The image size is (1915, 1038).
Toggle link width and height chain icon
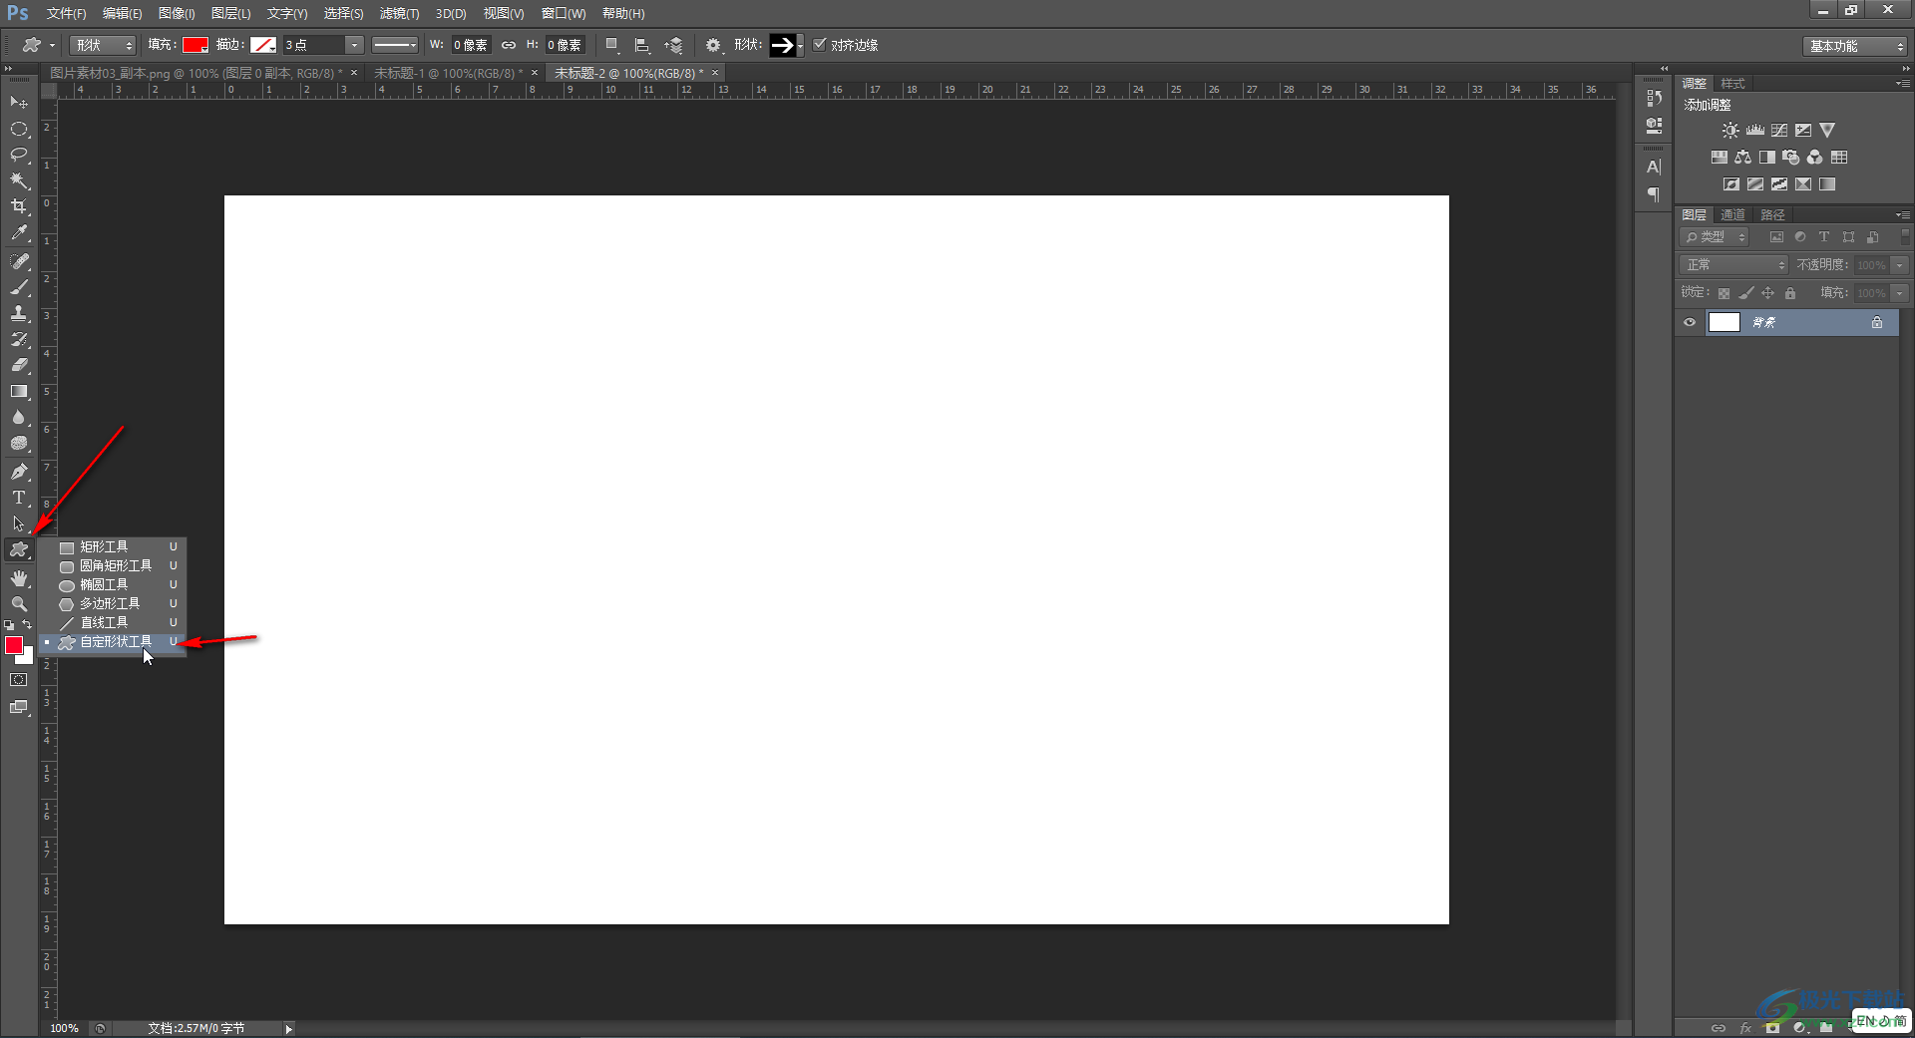[509, 45]
